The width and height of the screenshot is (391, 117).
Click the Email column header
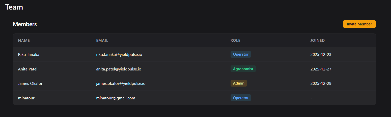[x=102, y=41]
